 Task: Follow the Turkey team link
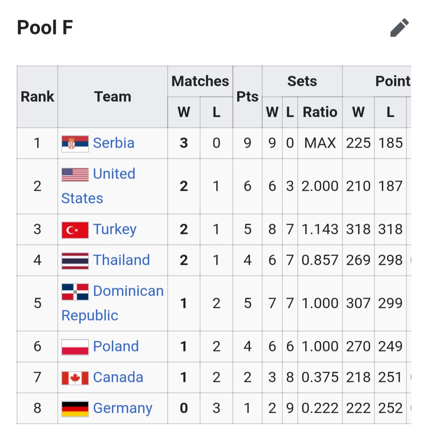coord(115,229)
